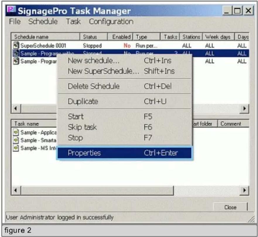Screen dimensions: 258x237
Task: Choose New SuperSchedule... from context menu
Action: tap(124, 71)
